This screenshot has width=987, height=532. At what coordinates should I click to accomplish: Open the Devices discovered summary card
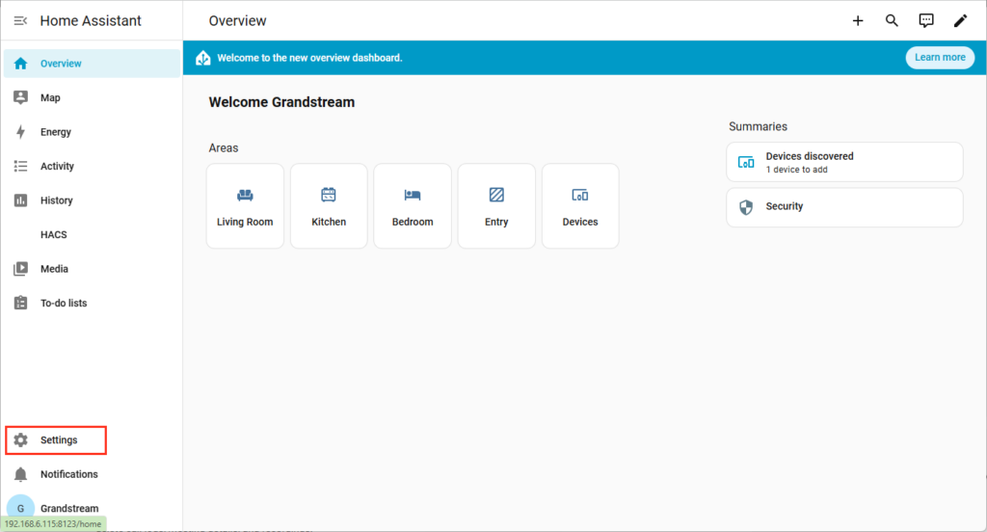[x=844, y=162]
